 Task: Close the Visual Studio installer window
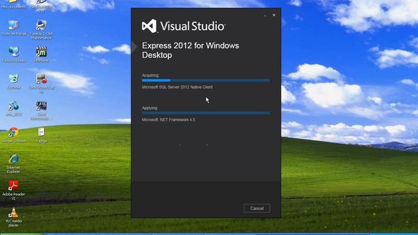274,15
